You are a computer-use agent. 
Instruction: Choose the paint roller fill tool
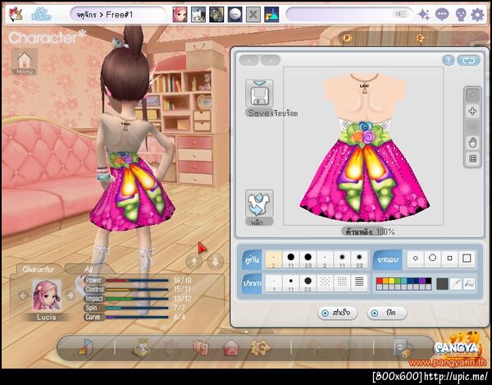[x=469, y=283]
